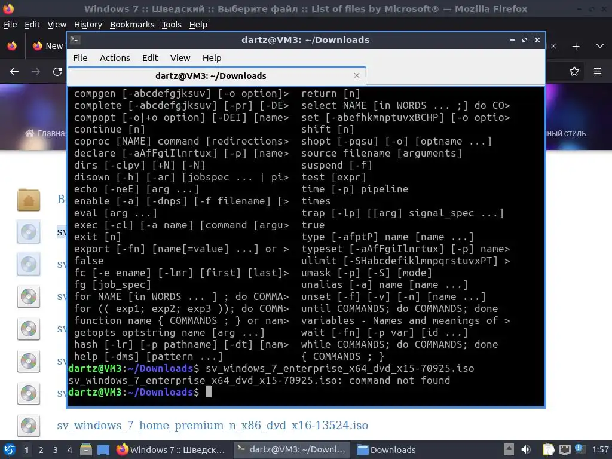Image resolution: width=612 pixels, height=459 pixels.
Task: Open the Firefox hamburger application menu
Action: 597,72
